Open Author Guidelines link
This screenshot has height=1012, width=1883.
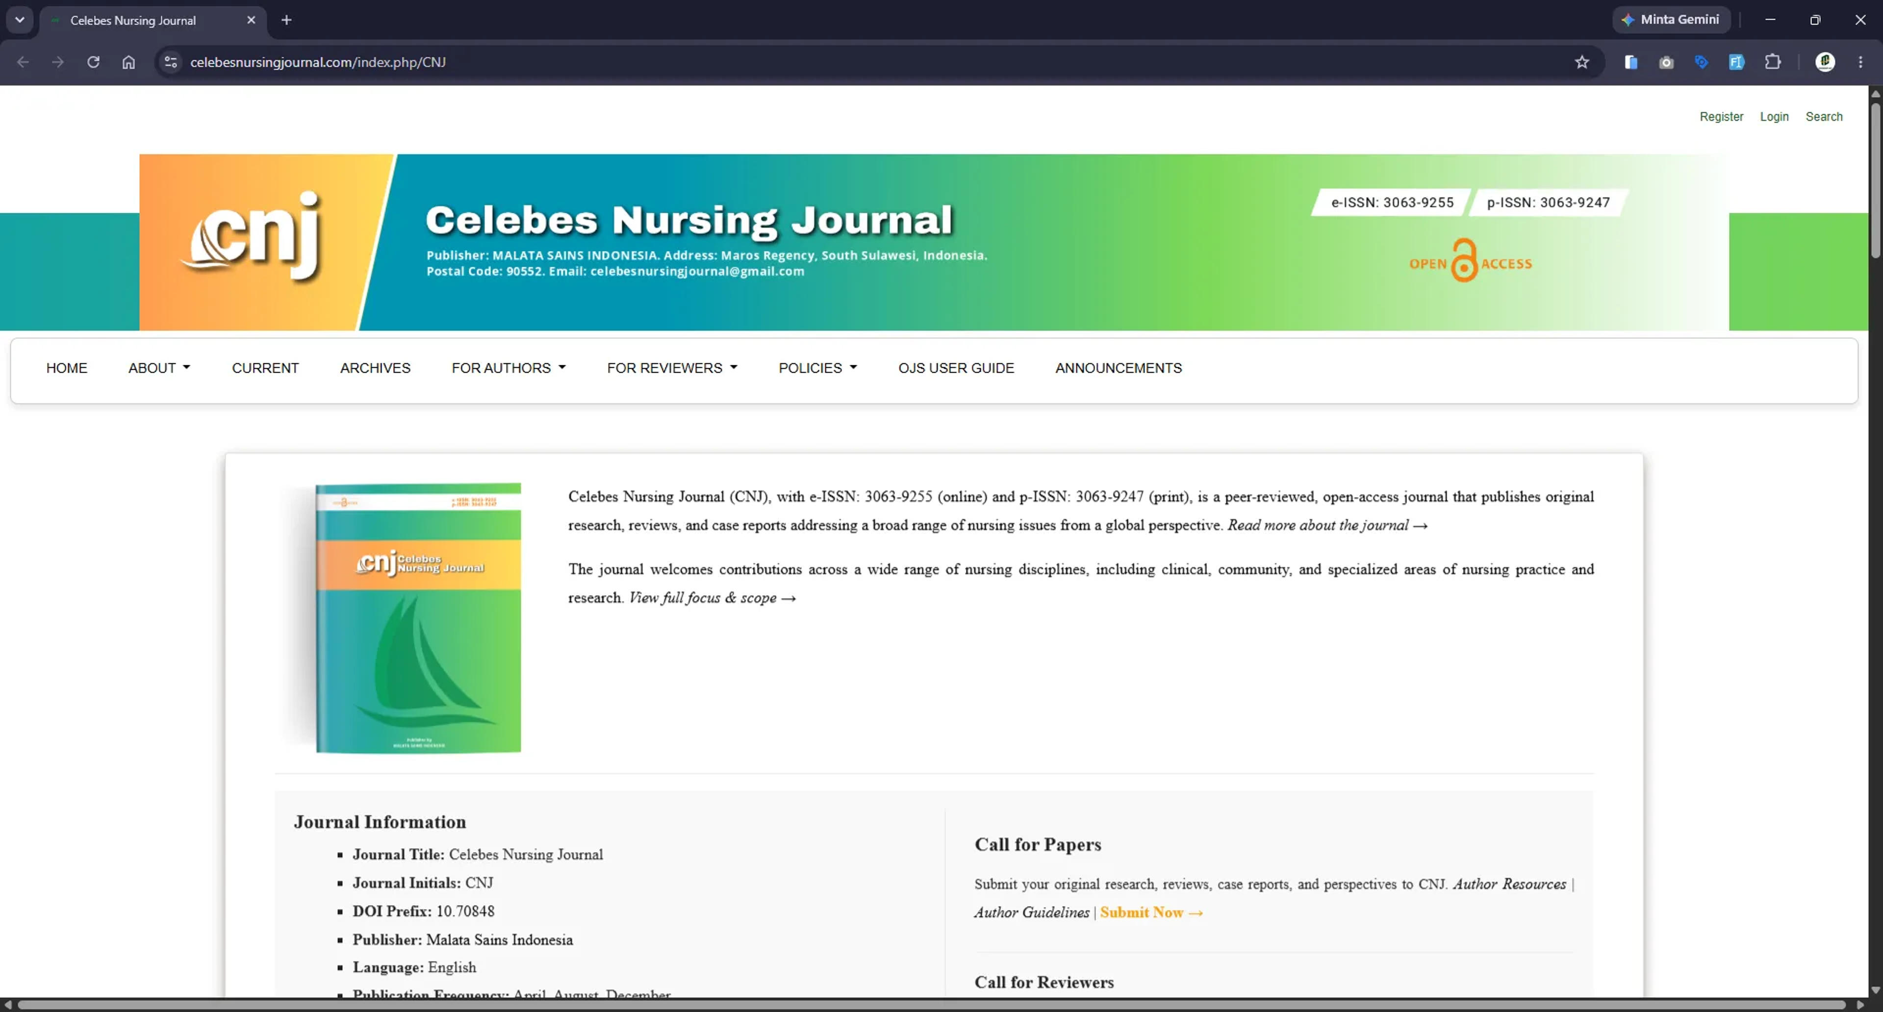(x=1031, y=912)
